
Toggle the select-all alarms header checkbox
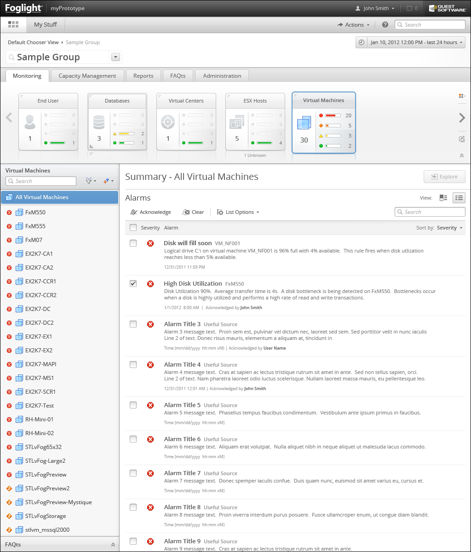pyautogui.click(x=133, y=227)
